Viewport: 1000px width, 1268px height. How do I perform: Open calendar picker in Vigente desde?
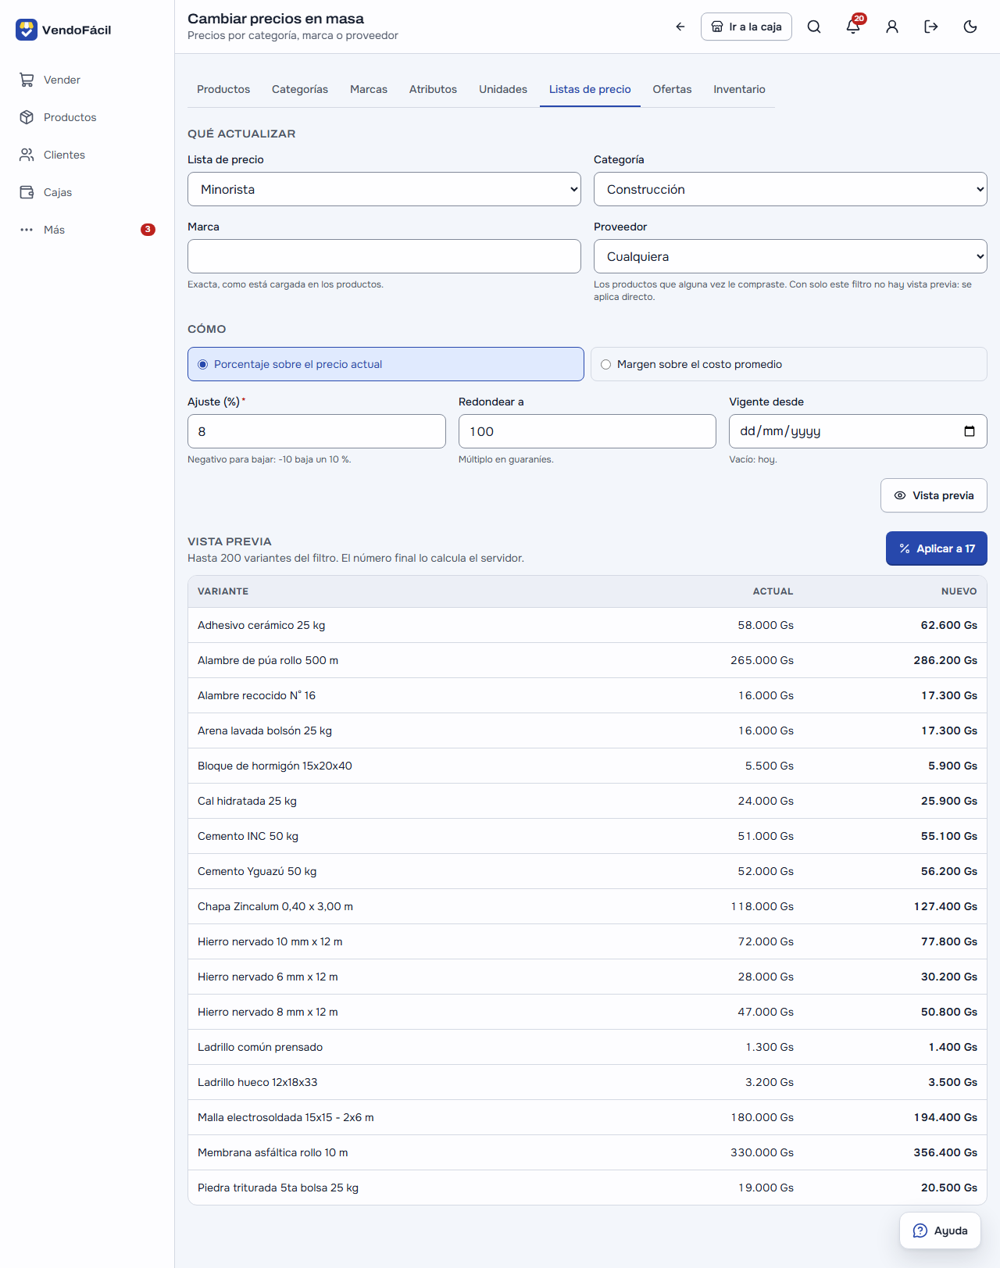pyautogui.click(x=970, y=431)
